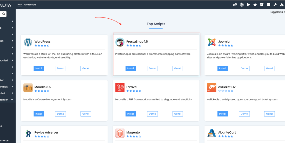Click the download icon in top bar

282,5
